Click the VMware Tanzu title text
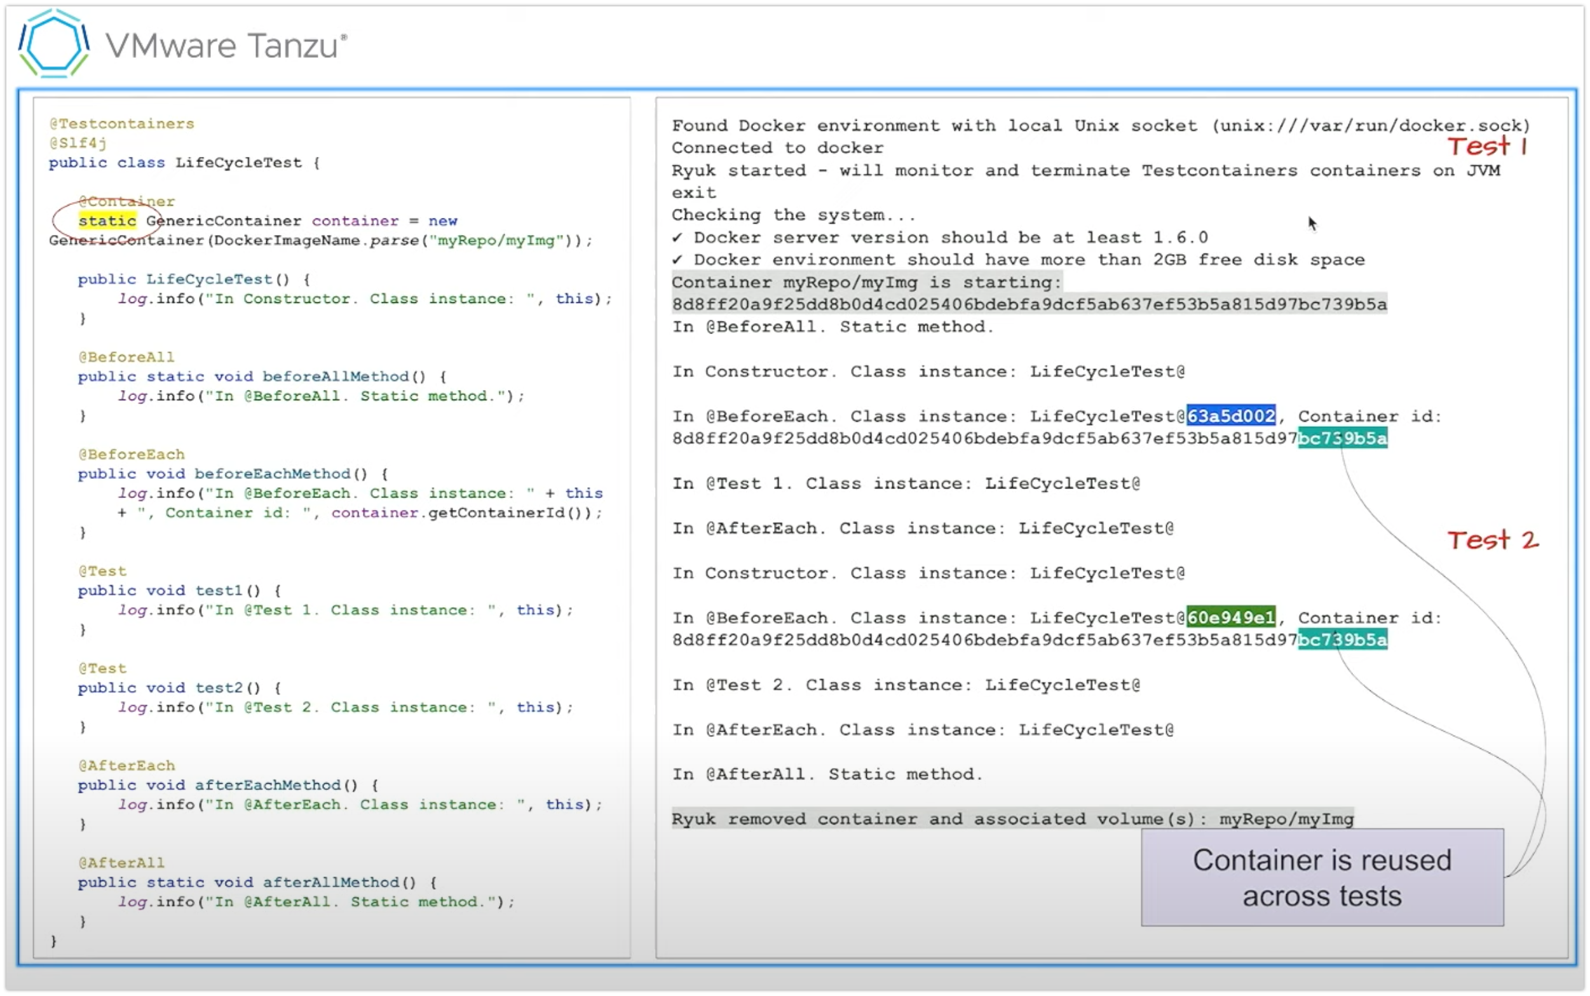 point(226,46)
